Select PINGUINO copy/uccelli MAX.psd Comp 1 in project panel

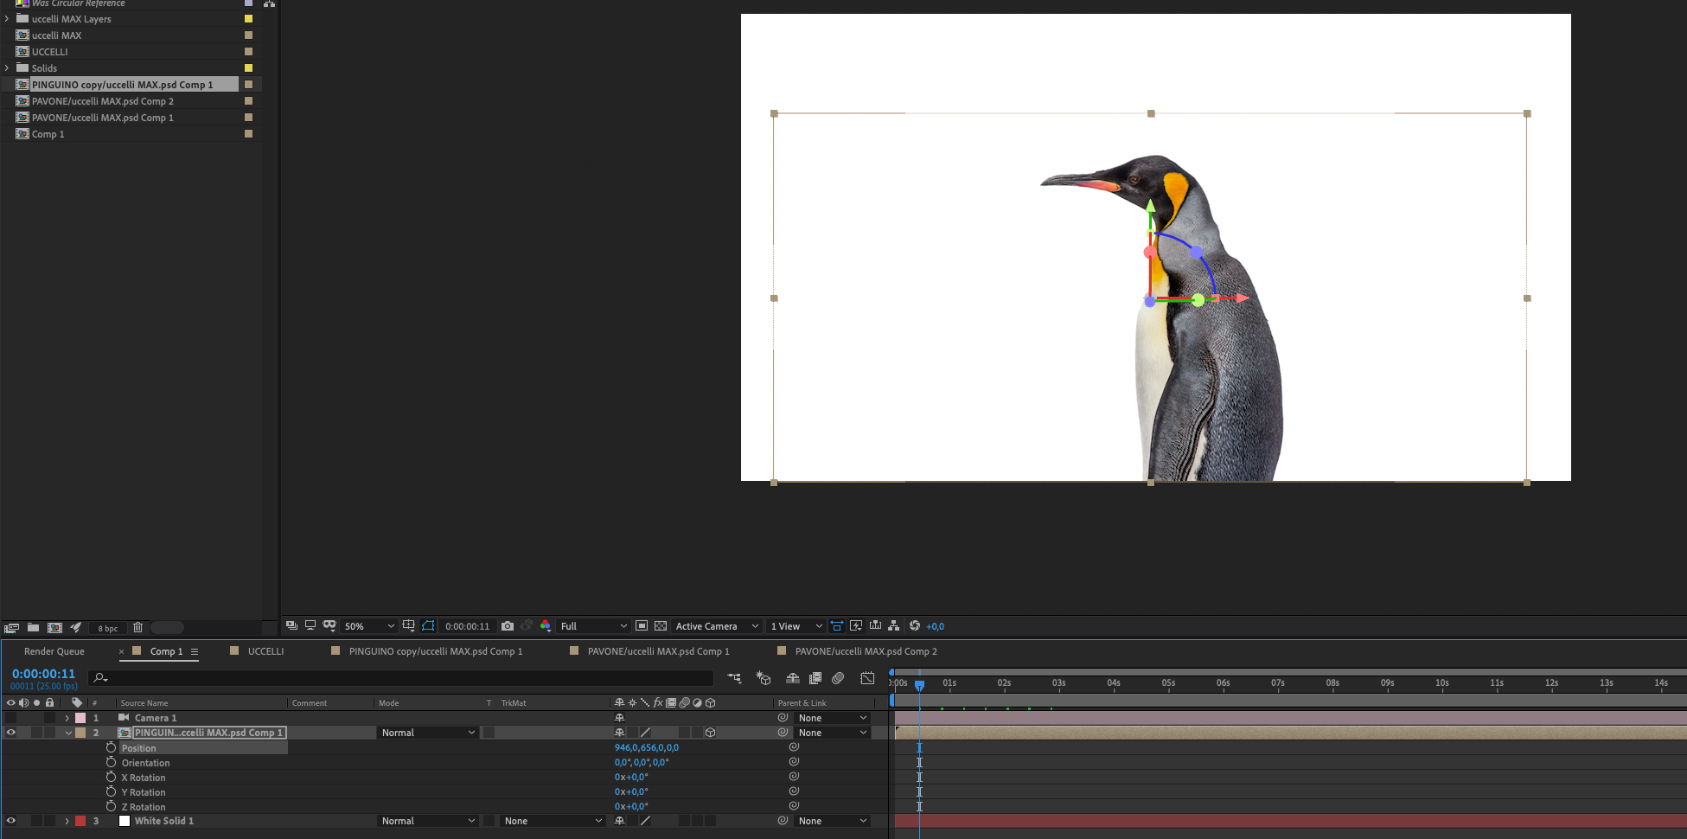click(x=121, y=84)
